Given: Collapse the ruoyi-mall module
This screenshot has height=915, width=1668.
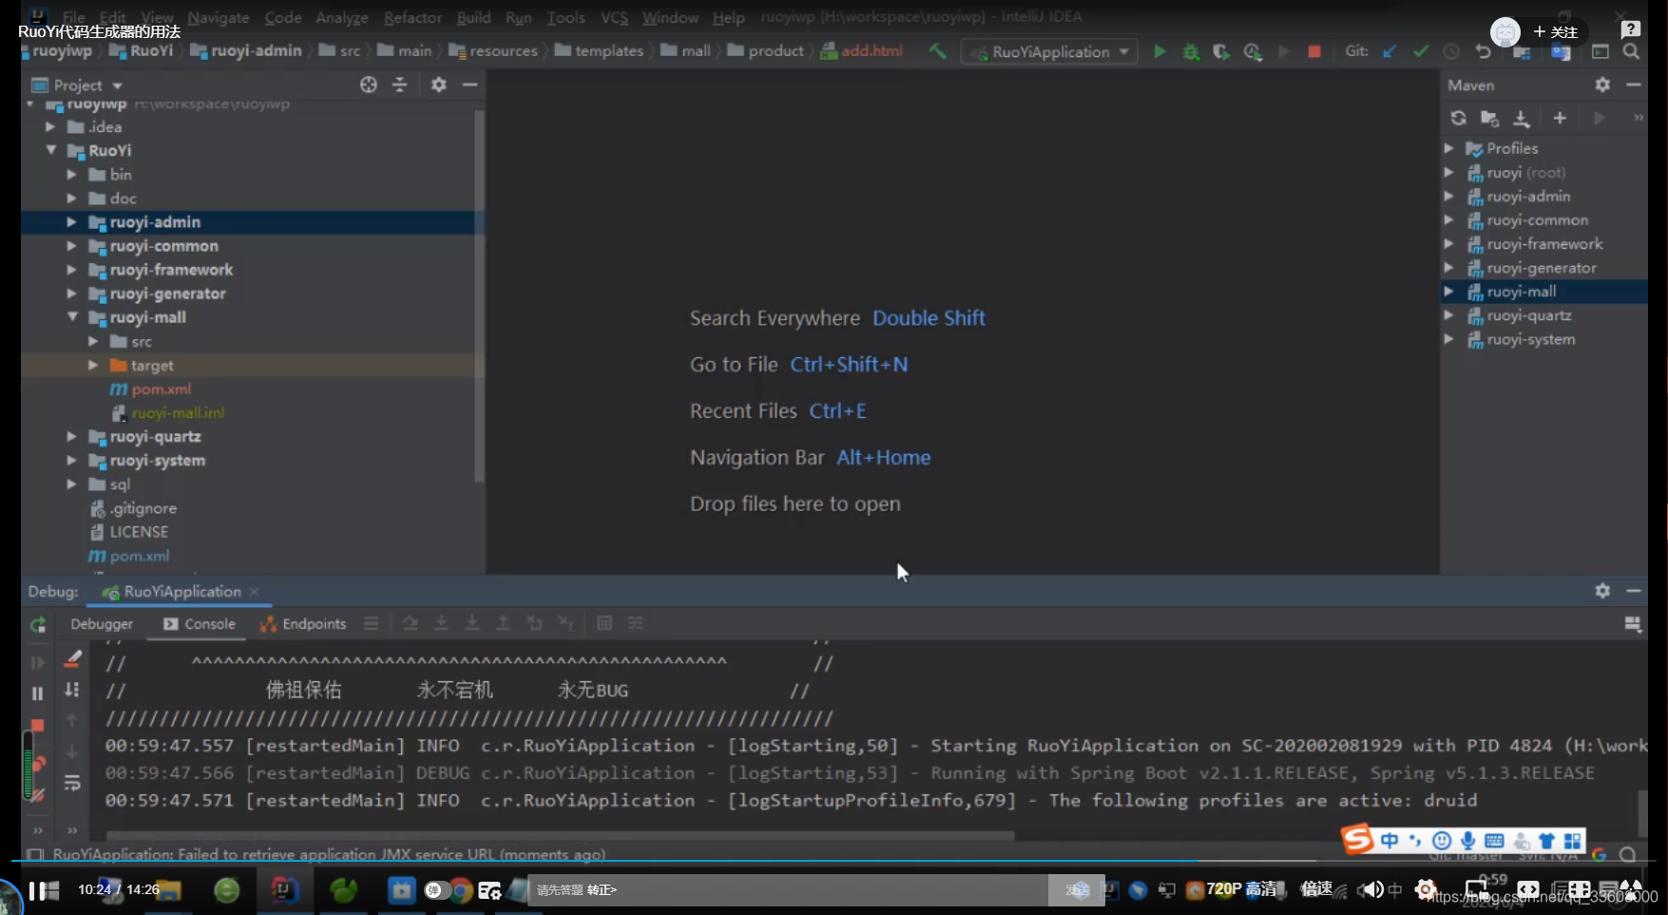Looking at the screenshot, I should click(71, 316).
